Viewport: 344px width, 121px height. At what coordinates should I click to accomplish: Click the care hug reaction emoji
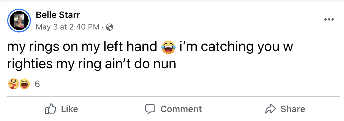click(x=13, y=85)
